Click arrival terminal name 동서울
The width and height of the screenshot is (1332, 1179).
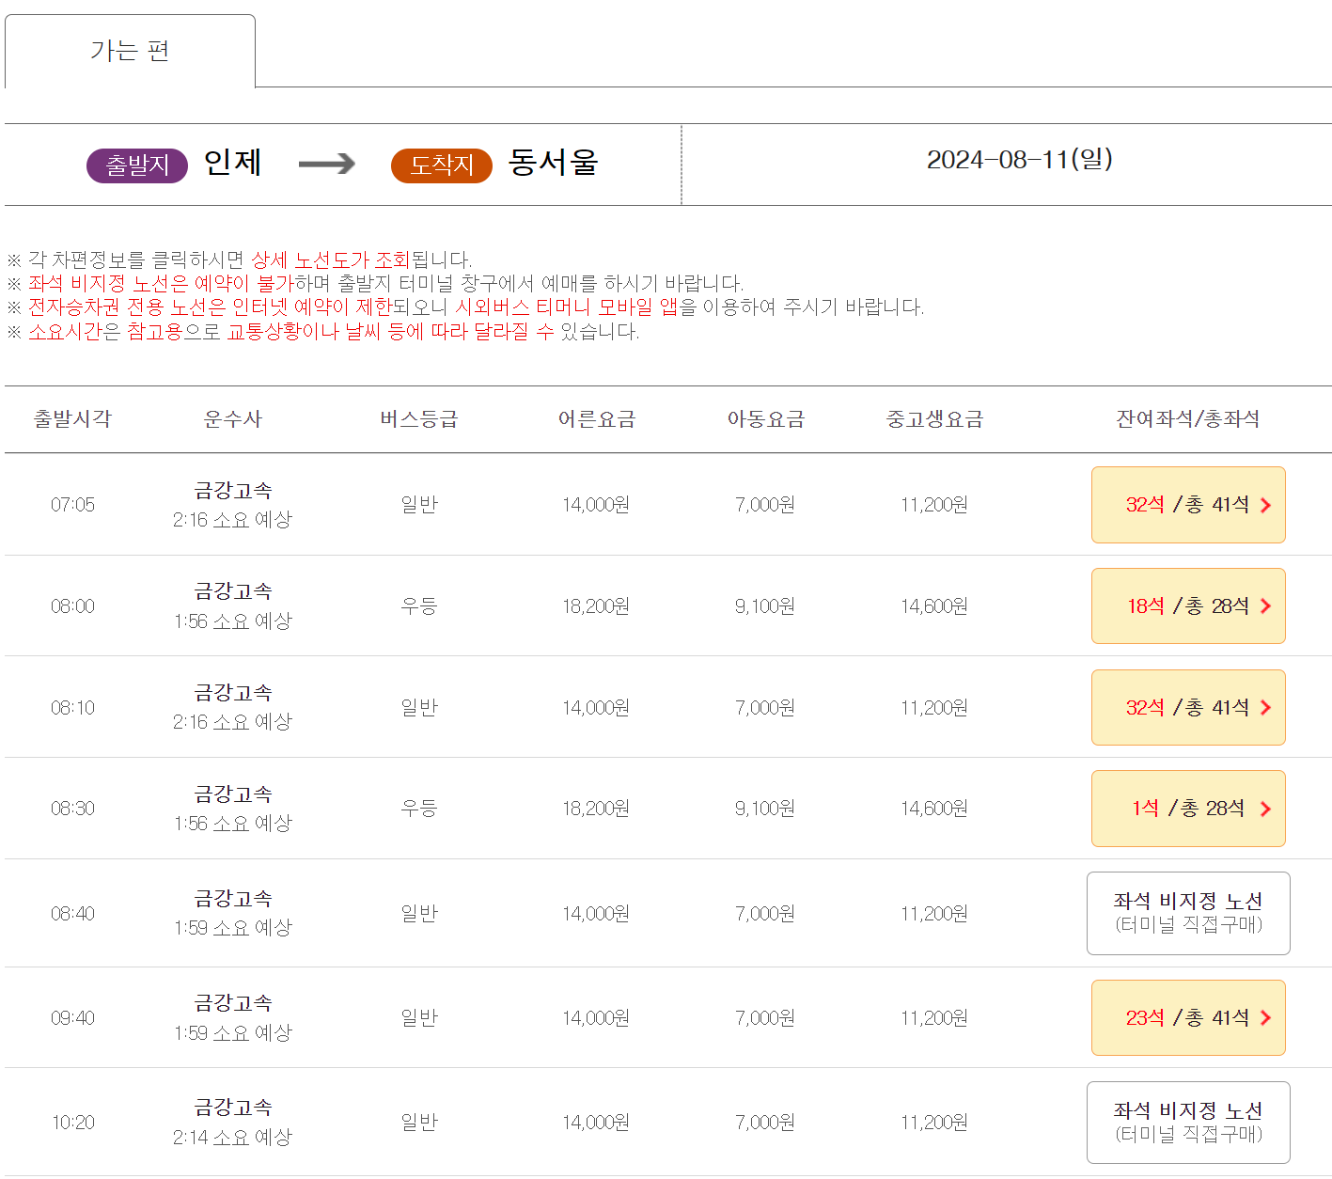tap(553, 163)
